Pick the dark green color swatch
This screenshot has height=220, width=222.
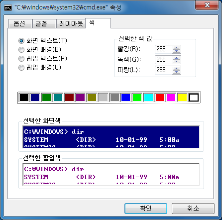[46, 98]
